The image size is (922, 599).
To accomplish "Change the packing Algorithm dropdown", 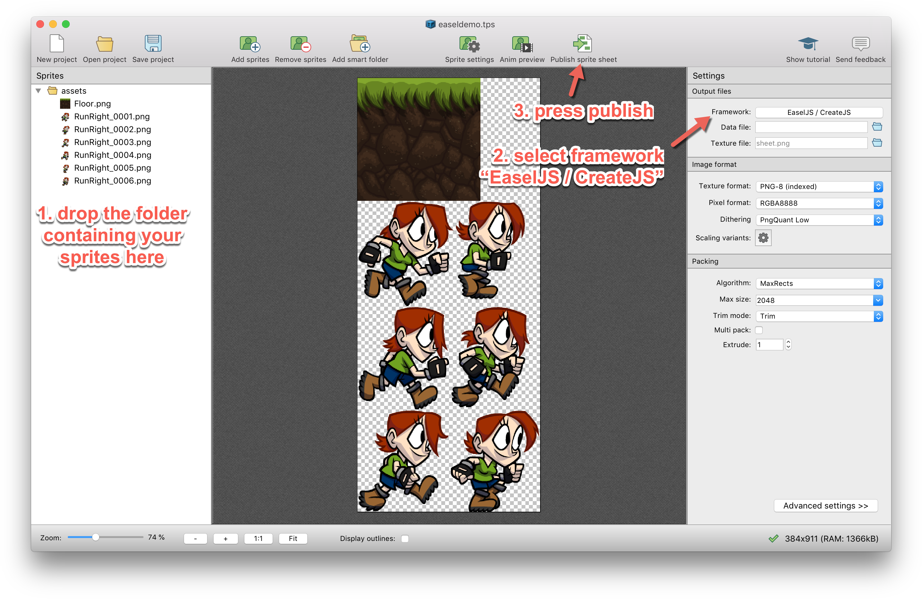I will [x=819, y=283].
